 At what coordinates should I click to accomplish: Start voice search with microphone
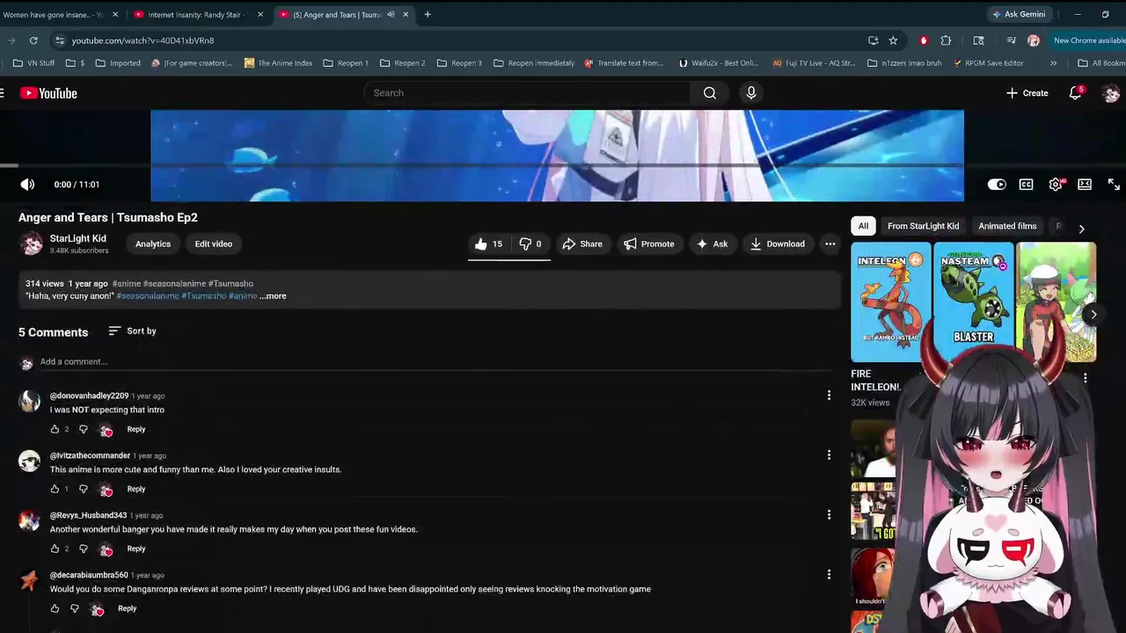pos(751,93)
